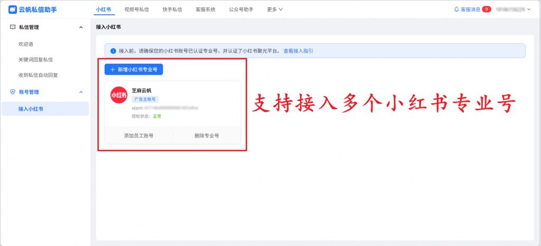Click the 接入小红书 page heading
The width and height of the screenshot is (541, 246).
(x=108, y=27)
